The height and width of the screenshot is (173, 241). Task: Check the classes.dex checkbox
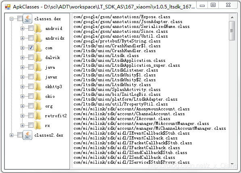20,19
